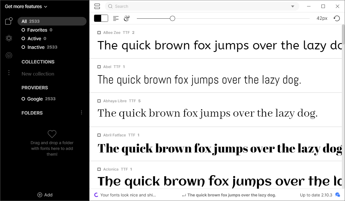This screenshot has width=345, height=201.
Task: Open the search bar dropdown arrow
Action: click(x=293, y=6)
